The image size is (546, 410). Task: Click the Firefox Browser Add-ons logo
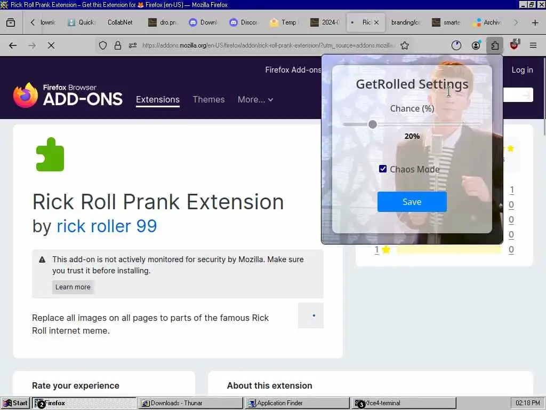pos(68,95)
